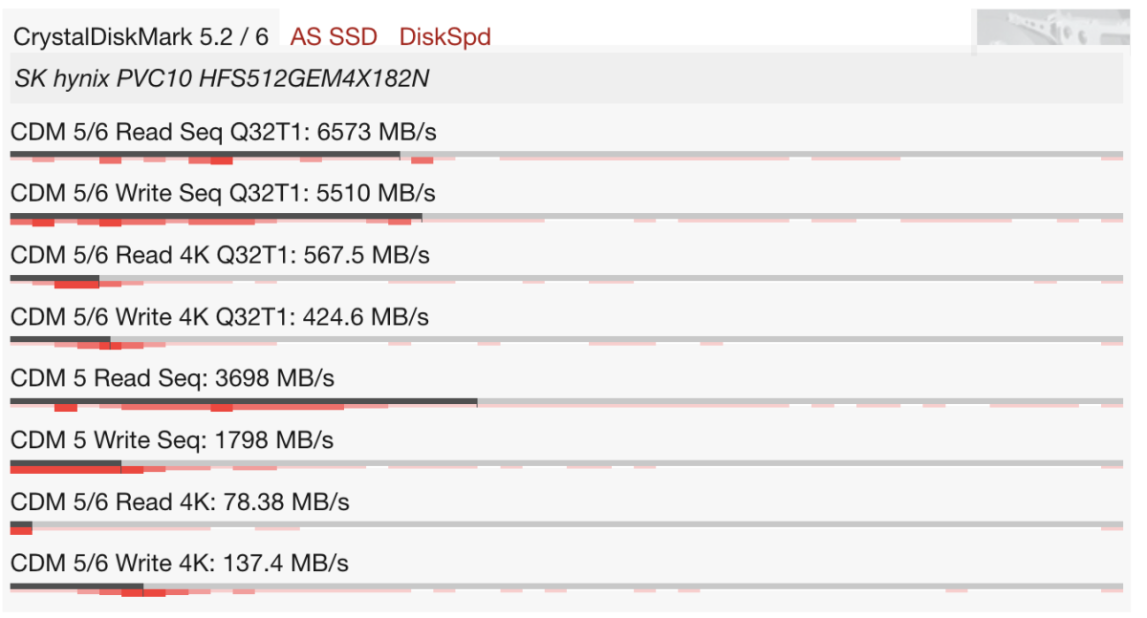Select the CDM 5 Read Seq 3698 MB/s label

pos(172,378)
